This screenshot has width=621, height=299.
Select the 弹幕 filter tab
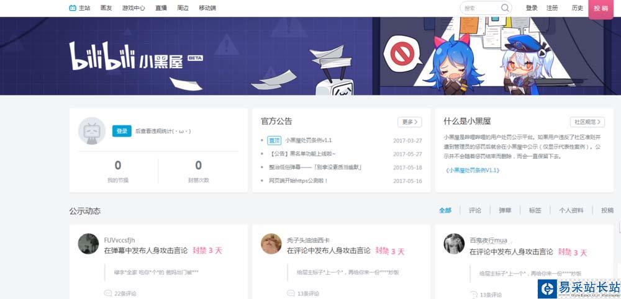(505, 210)
